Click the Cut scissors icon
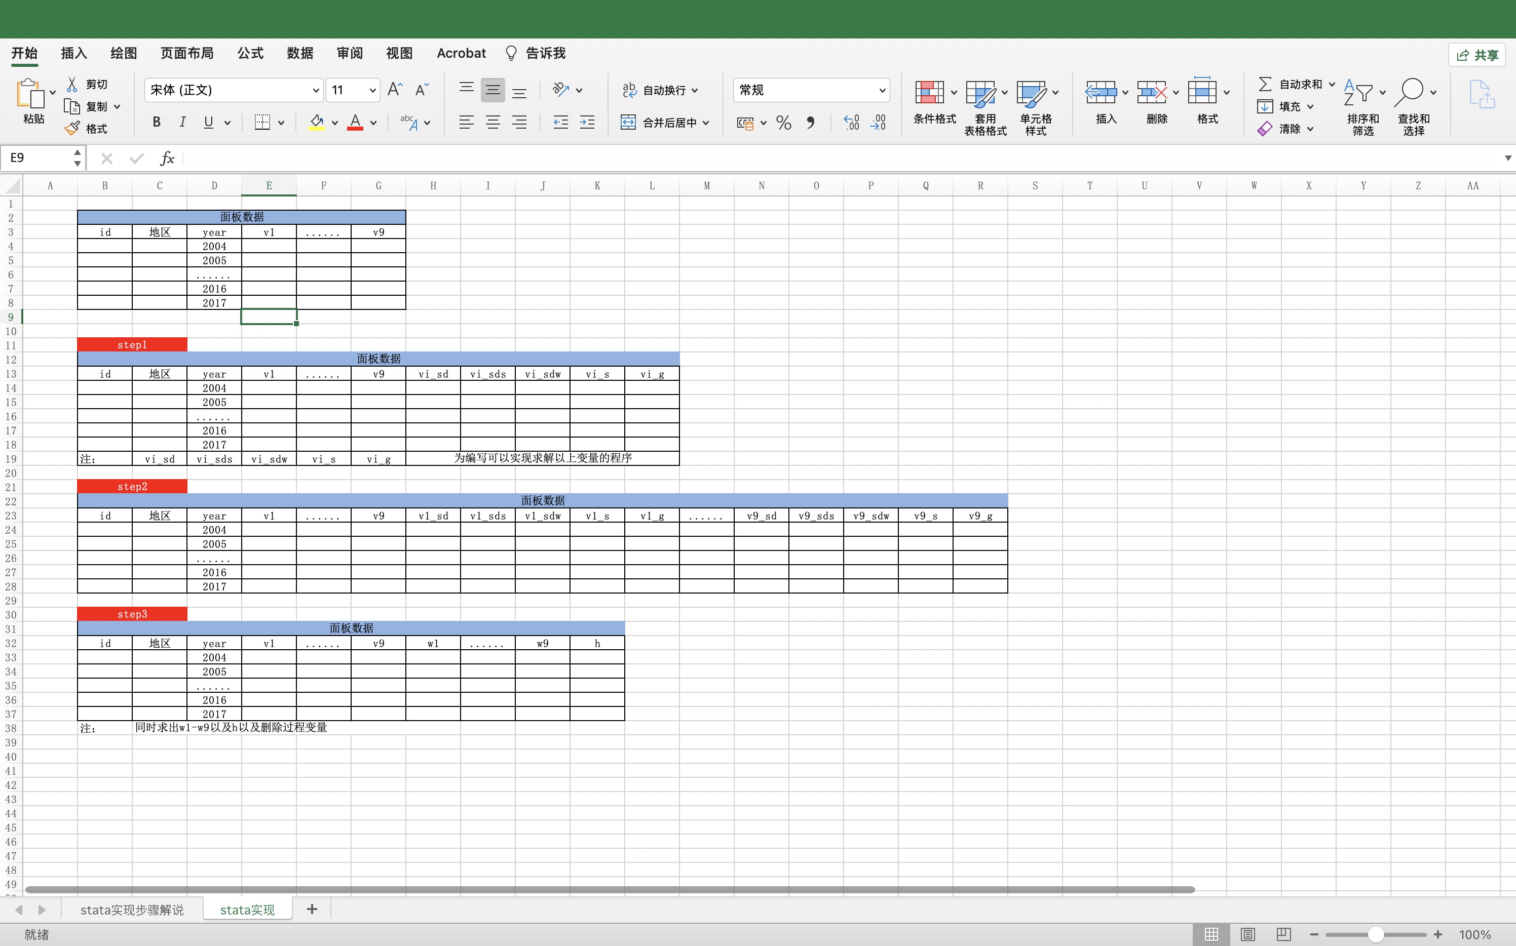Image resolution: width=1516 pixels, height=946 pixels. 72,84
